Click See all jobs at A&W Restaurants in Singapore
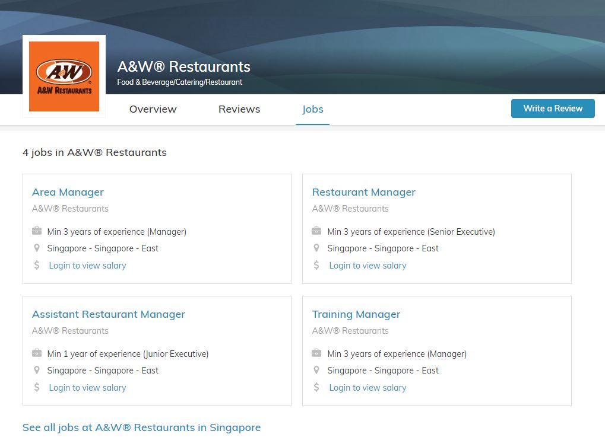Image resolution: width=605 pixels, height=447 pixels. [141, 427]
